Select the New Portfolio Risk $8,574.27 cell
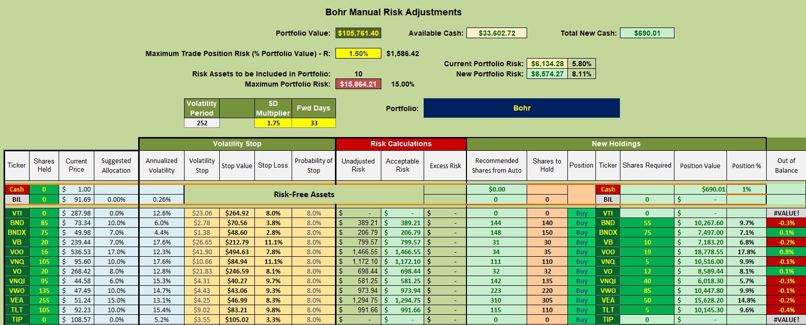 [547, 74]
